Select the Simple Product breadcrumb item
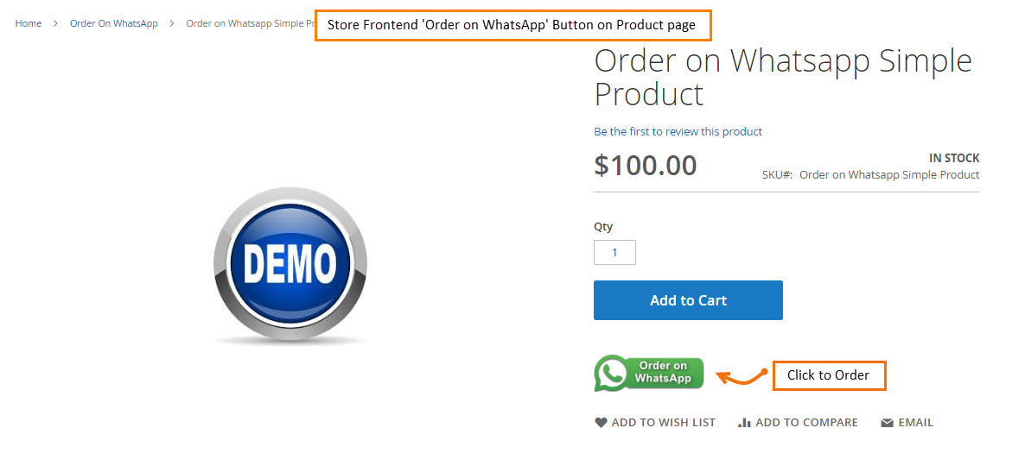1025x453 pixels. point(250,23)
